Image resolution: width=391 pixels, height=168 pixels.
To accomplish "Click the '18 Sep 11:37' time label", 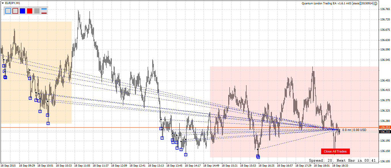I will coord(101,166).
